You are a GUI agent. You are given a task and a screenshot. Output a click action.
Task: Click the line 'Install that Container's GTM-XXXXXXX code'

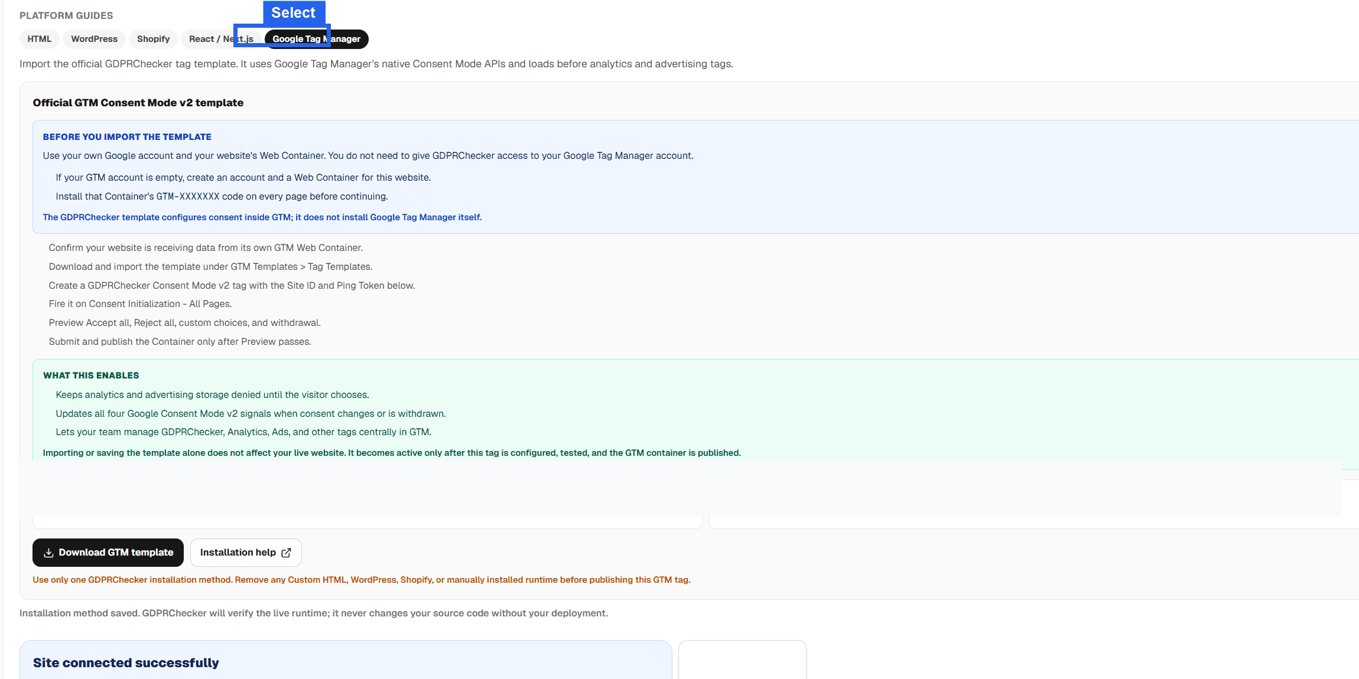(222, 197)
